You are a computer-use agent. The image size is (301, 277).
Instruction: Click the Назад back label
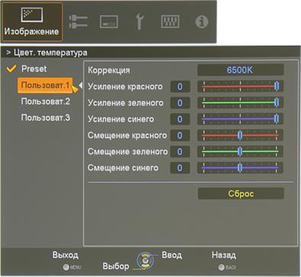[224, 255]
